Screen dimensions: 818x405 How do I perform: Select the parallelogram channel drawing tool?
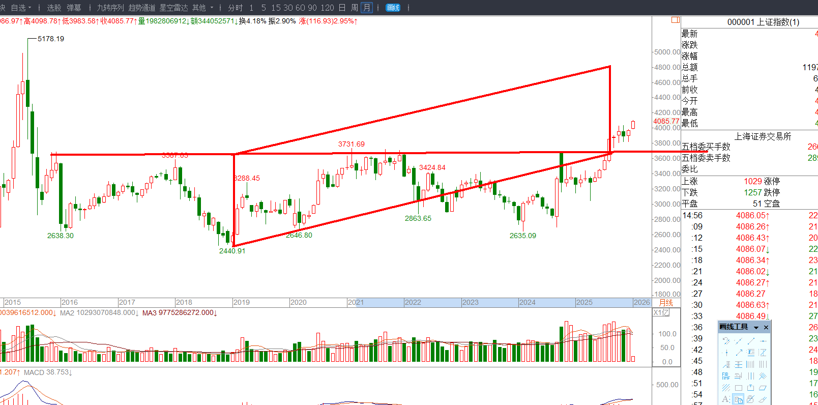pyautogui.click(x=763, y=388)
